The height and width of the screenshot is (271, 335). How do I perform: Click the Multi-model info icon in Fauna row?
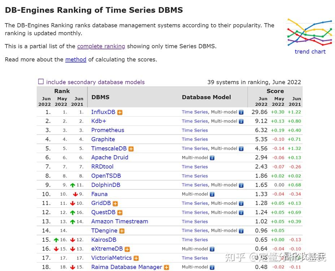(x=212, y=194)
